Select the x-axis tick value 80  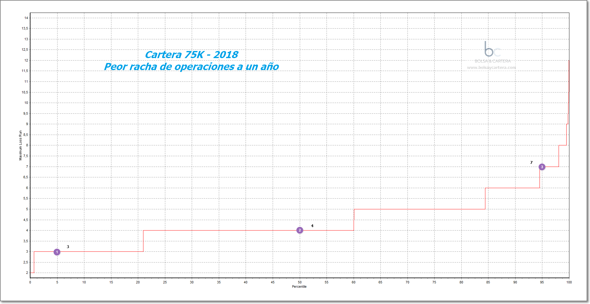pos(461,282)
